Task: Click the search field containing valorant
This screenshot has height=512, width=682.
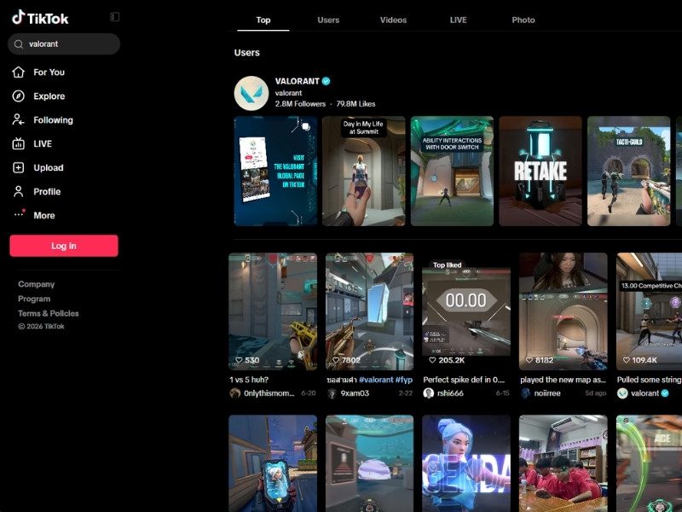Action: point(64,44)
